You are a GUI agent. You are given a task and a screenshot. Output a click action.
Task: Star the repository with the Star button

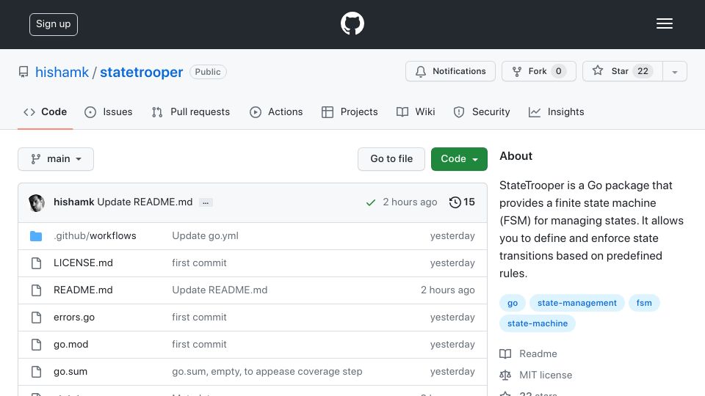(622, 71)
